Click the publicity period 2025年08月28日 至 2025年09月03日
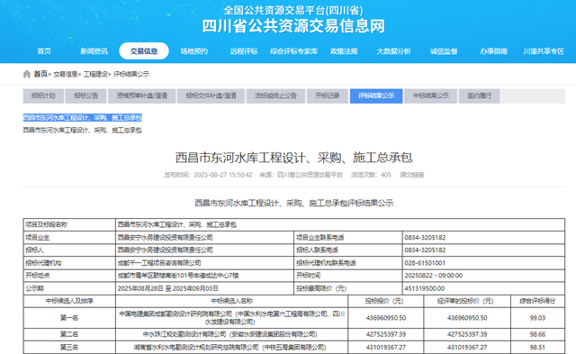Image resolution: width=576 pixels, height=354 pixels. click(x=168, y=288)
